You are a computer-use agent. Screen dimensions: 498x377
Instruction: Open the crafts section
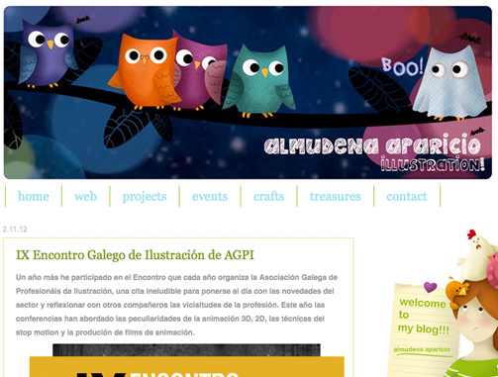268,196
